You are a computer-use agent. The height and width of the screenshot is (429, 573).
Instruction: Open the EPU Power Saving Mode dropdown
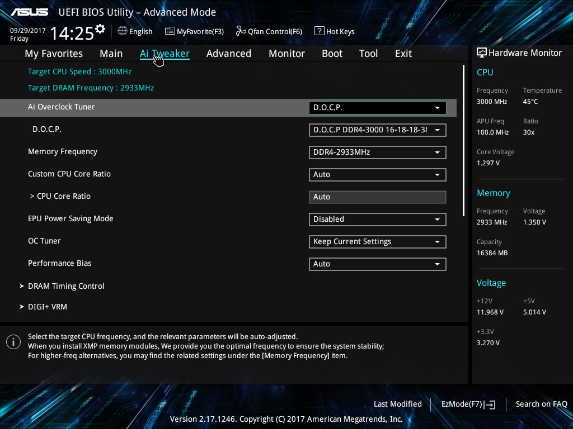pyautogui.click(x=378, y=219)
